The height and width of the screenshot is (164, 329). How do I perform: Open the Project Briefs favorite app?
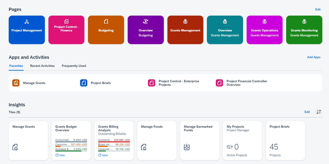click(x=101, y=83)
